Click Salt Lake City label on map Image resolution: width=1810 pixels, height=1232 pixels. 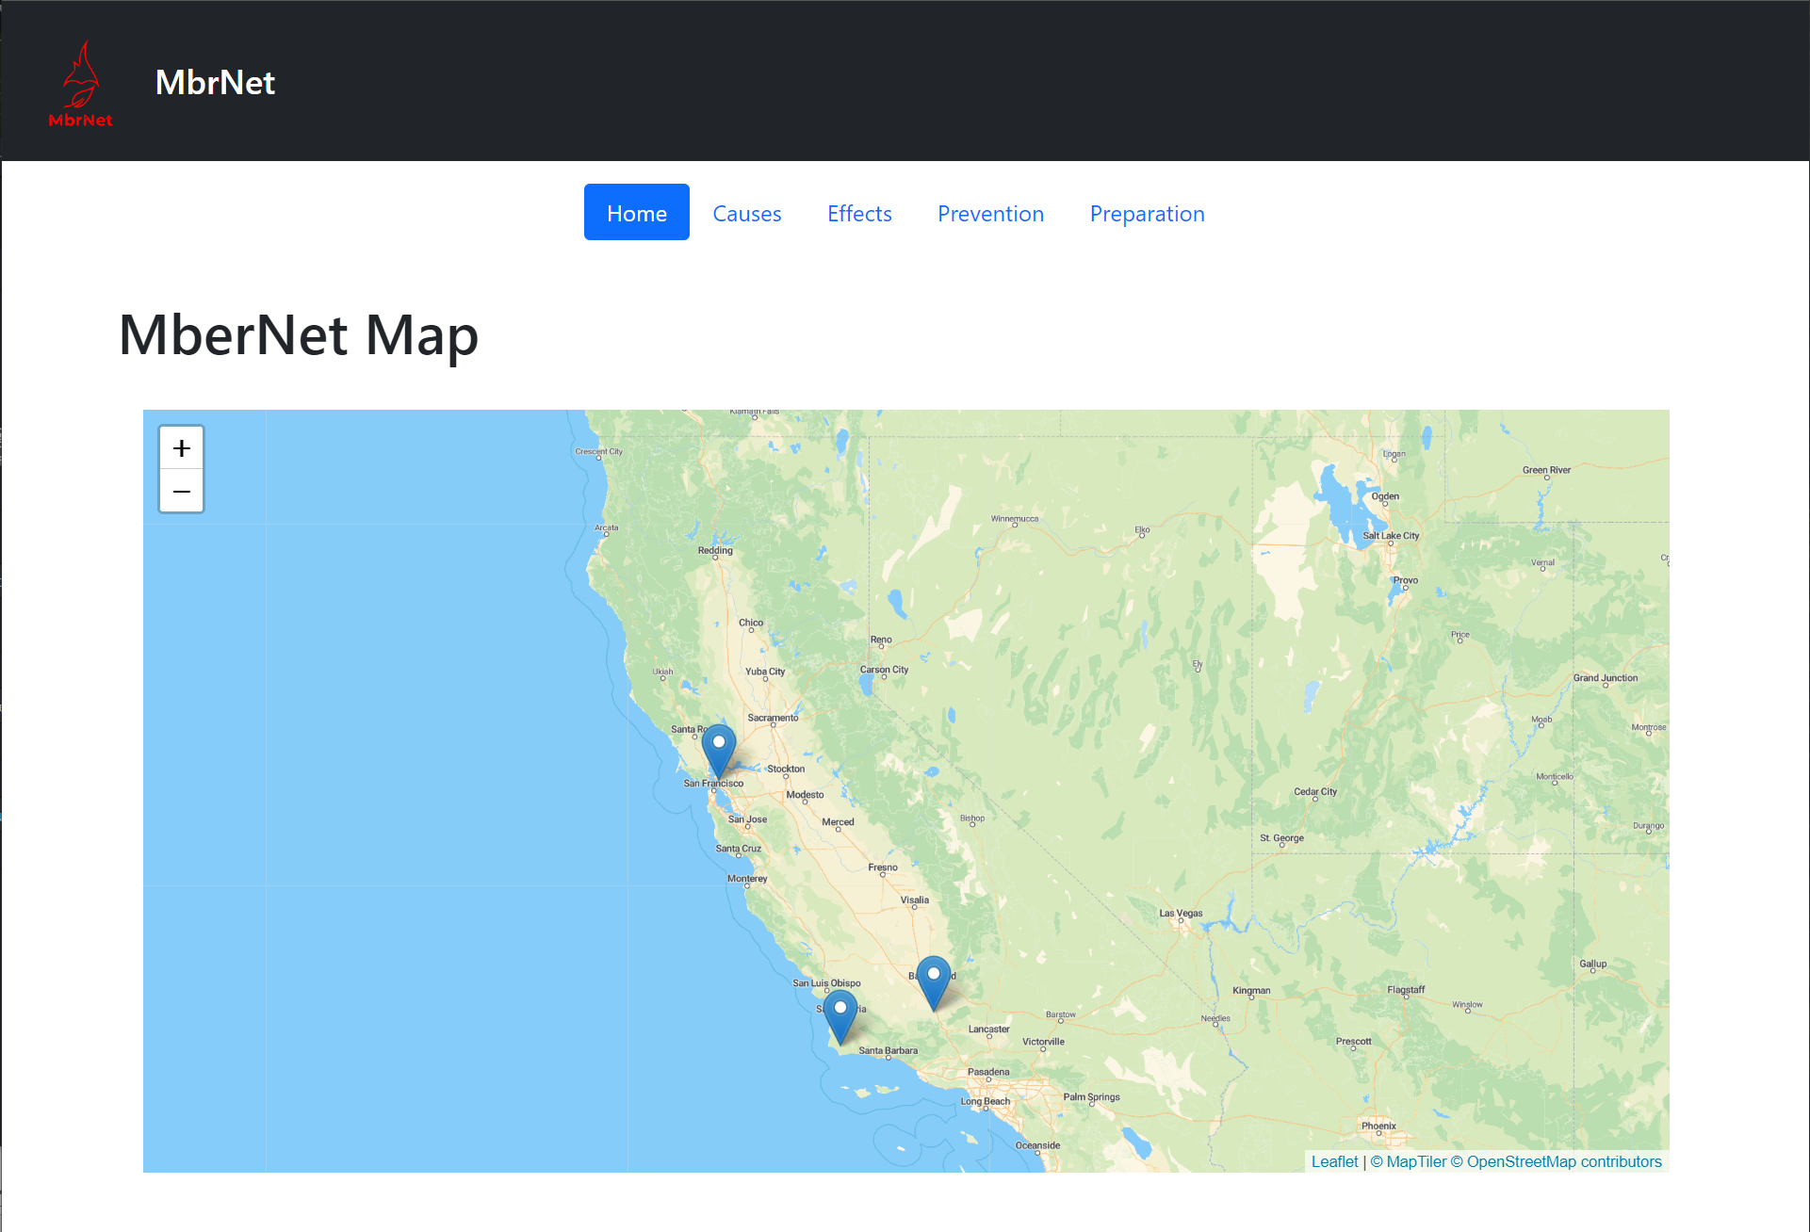[x=1391, y=536]
